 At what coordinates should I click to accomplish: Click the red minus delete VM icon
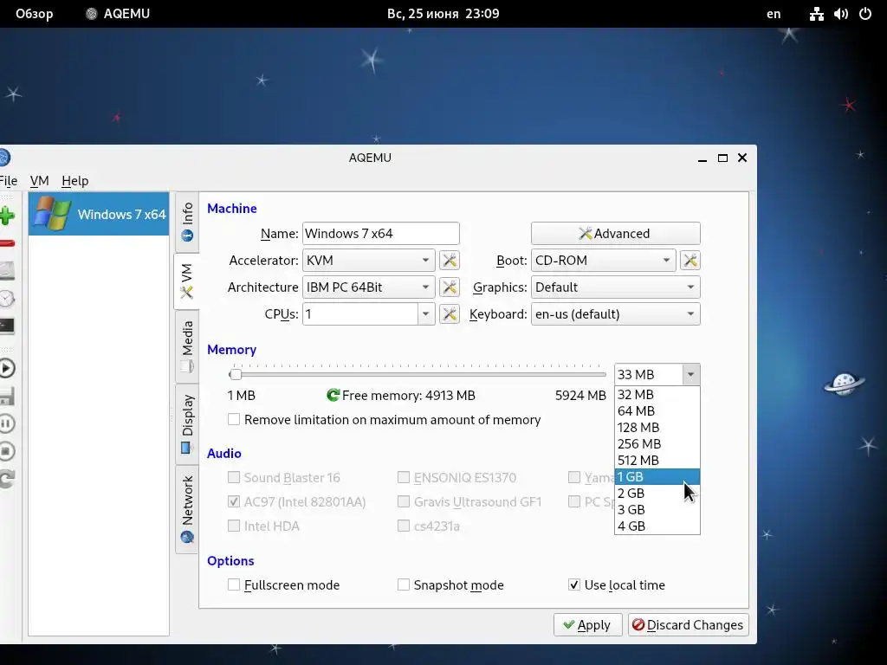[x=7, y=243]
